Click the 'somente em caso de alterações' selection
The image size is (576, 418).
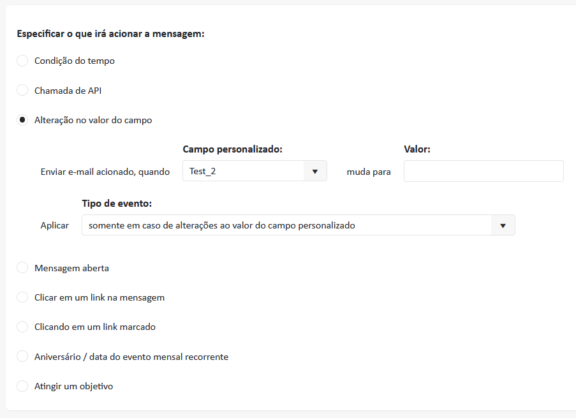coord(286,225)
